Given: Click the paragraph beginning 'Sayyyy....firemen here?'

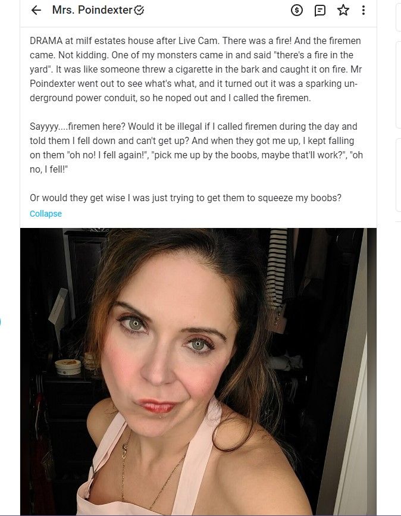Looking at the screenshot, I should [196, 148].
